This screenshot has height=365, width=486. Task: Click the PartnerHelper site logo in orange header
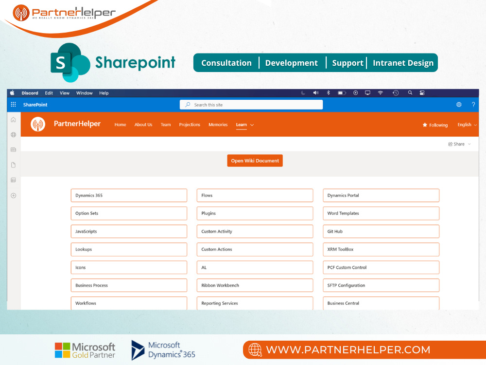coord(38,124)
